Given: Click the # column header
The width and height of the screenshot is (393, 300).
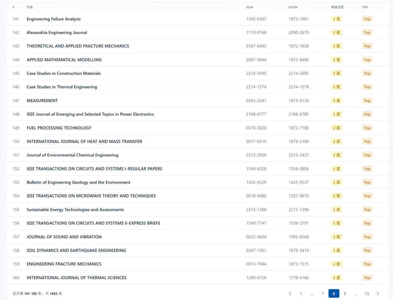Looking at the screenshot, I should point(13,7).
